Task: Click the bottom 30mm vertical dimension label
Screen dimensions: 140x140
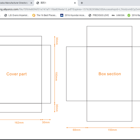Action: point(57,108)
